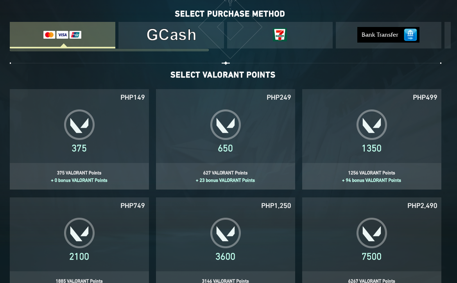This screenshot has height=283, width=457.
Task: Click the blue bank building icon
Action: 410,35
